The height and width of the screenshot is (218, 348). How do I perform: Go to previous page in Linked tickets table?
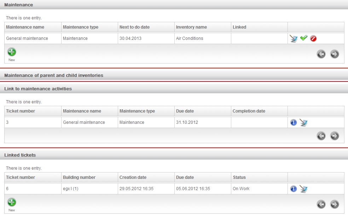321,204
